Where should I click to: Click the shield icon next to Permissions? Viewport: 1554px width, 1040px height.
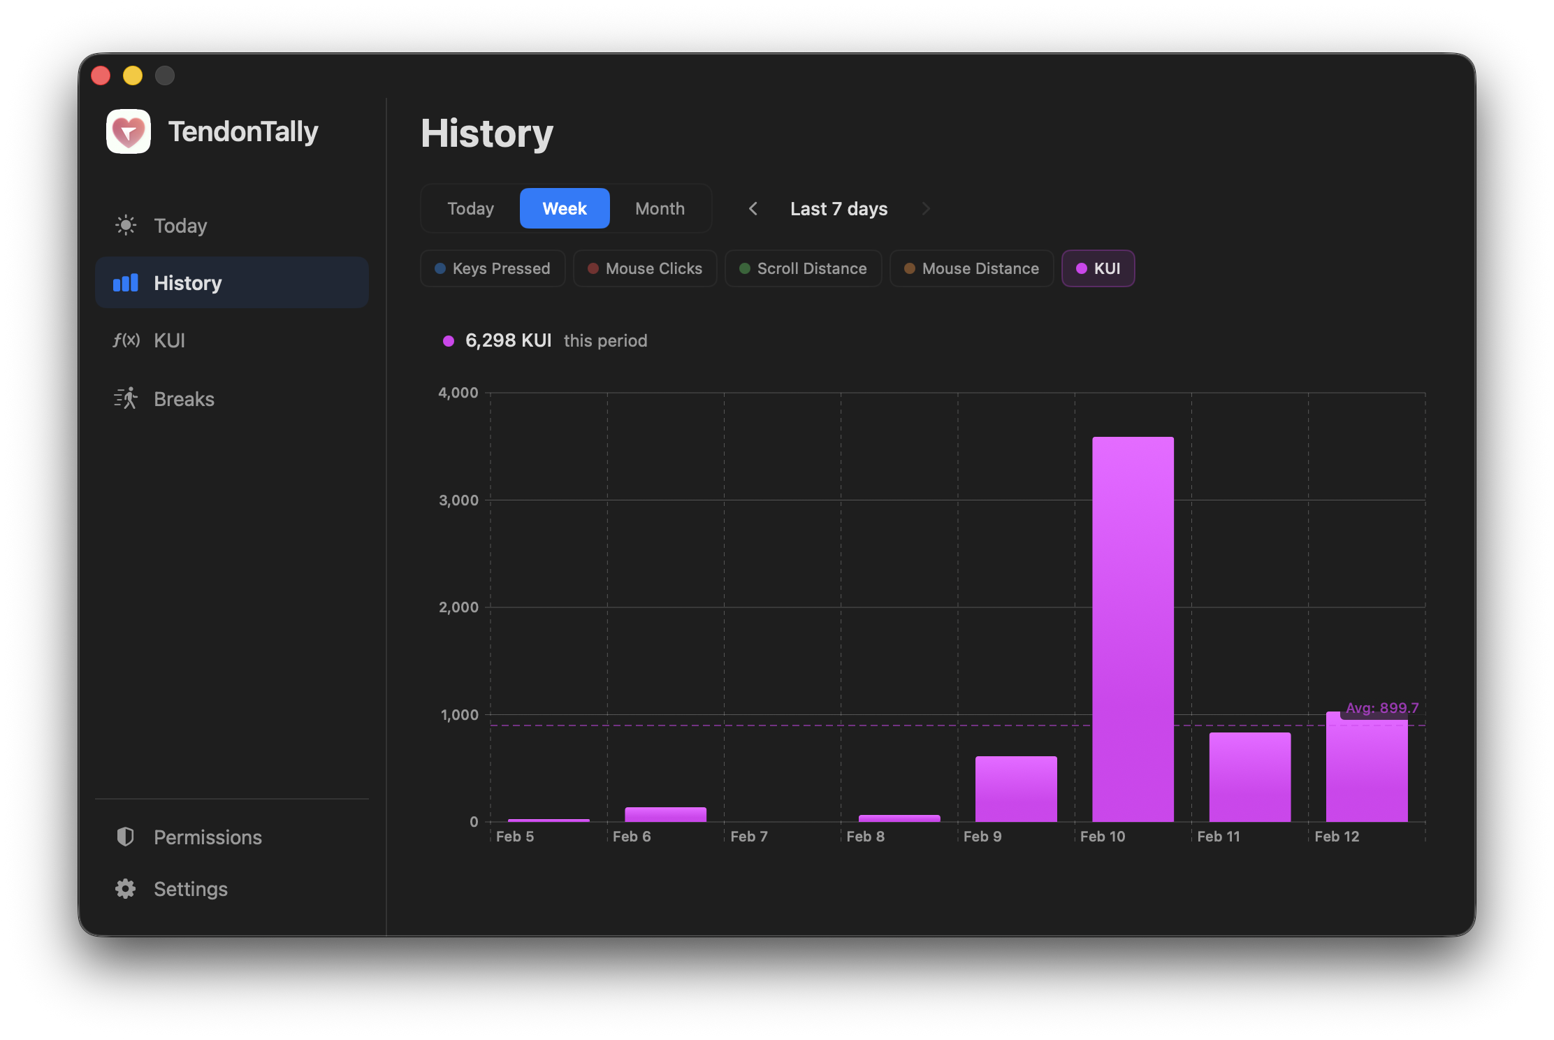(x=126, y=837)
